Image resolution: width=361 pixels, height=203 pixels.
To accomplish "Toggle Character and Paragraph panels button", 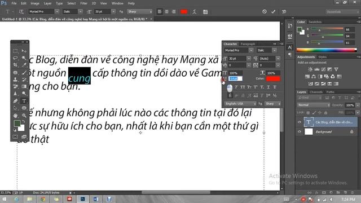I will (205, 12).
